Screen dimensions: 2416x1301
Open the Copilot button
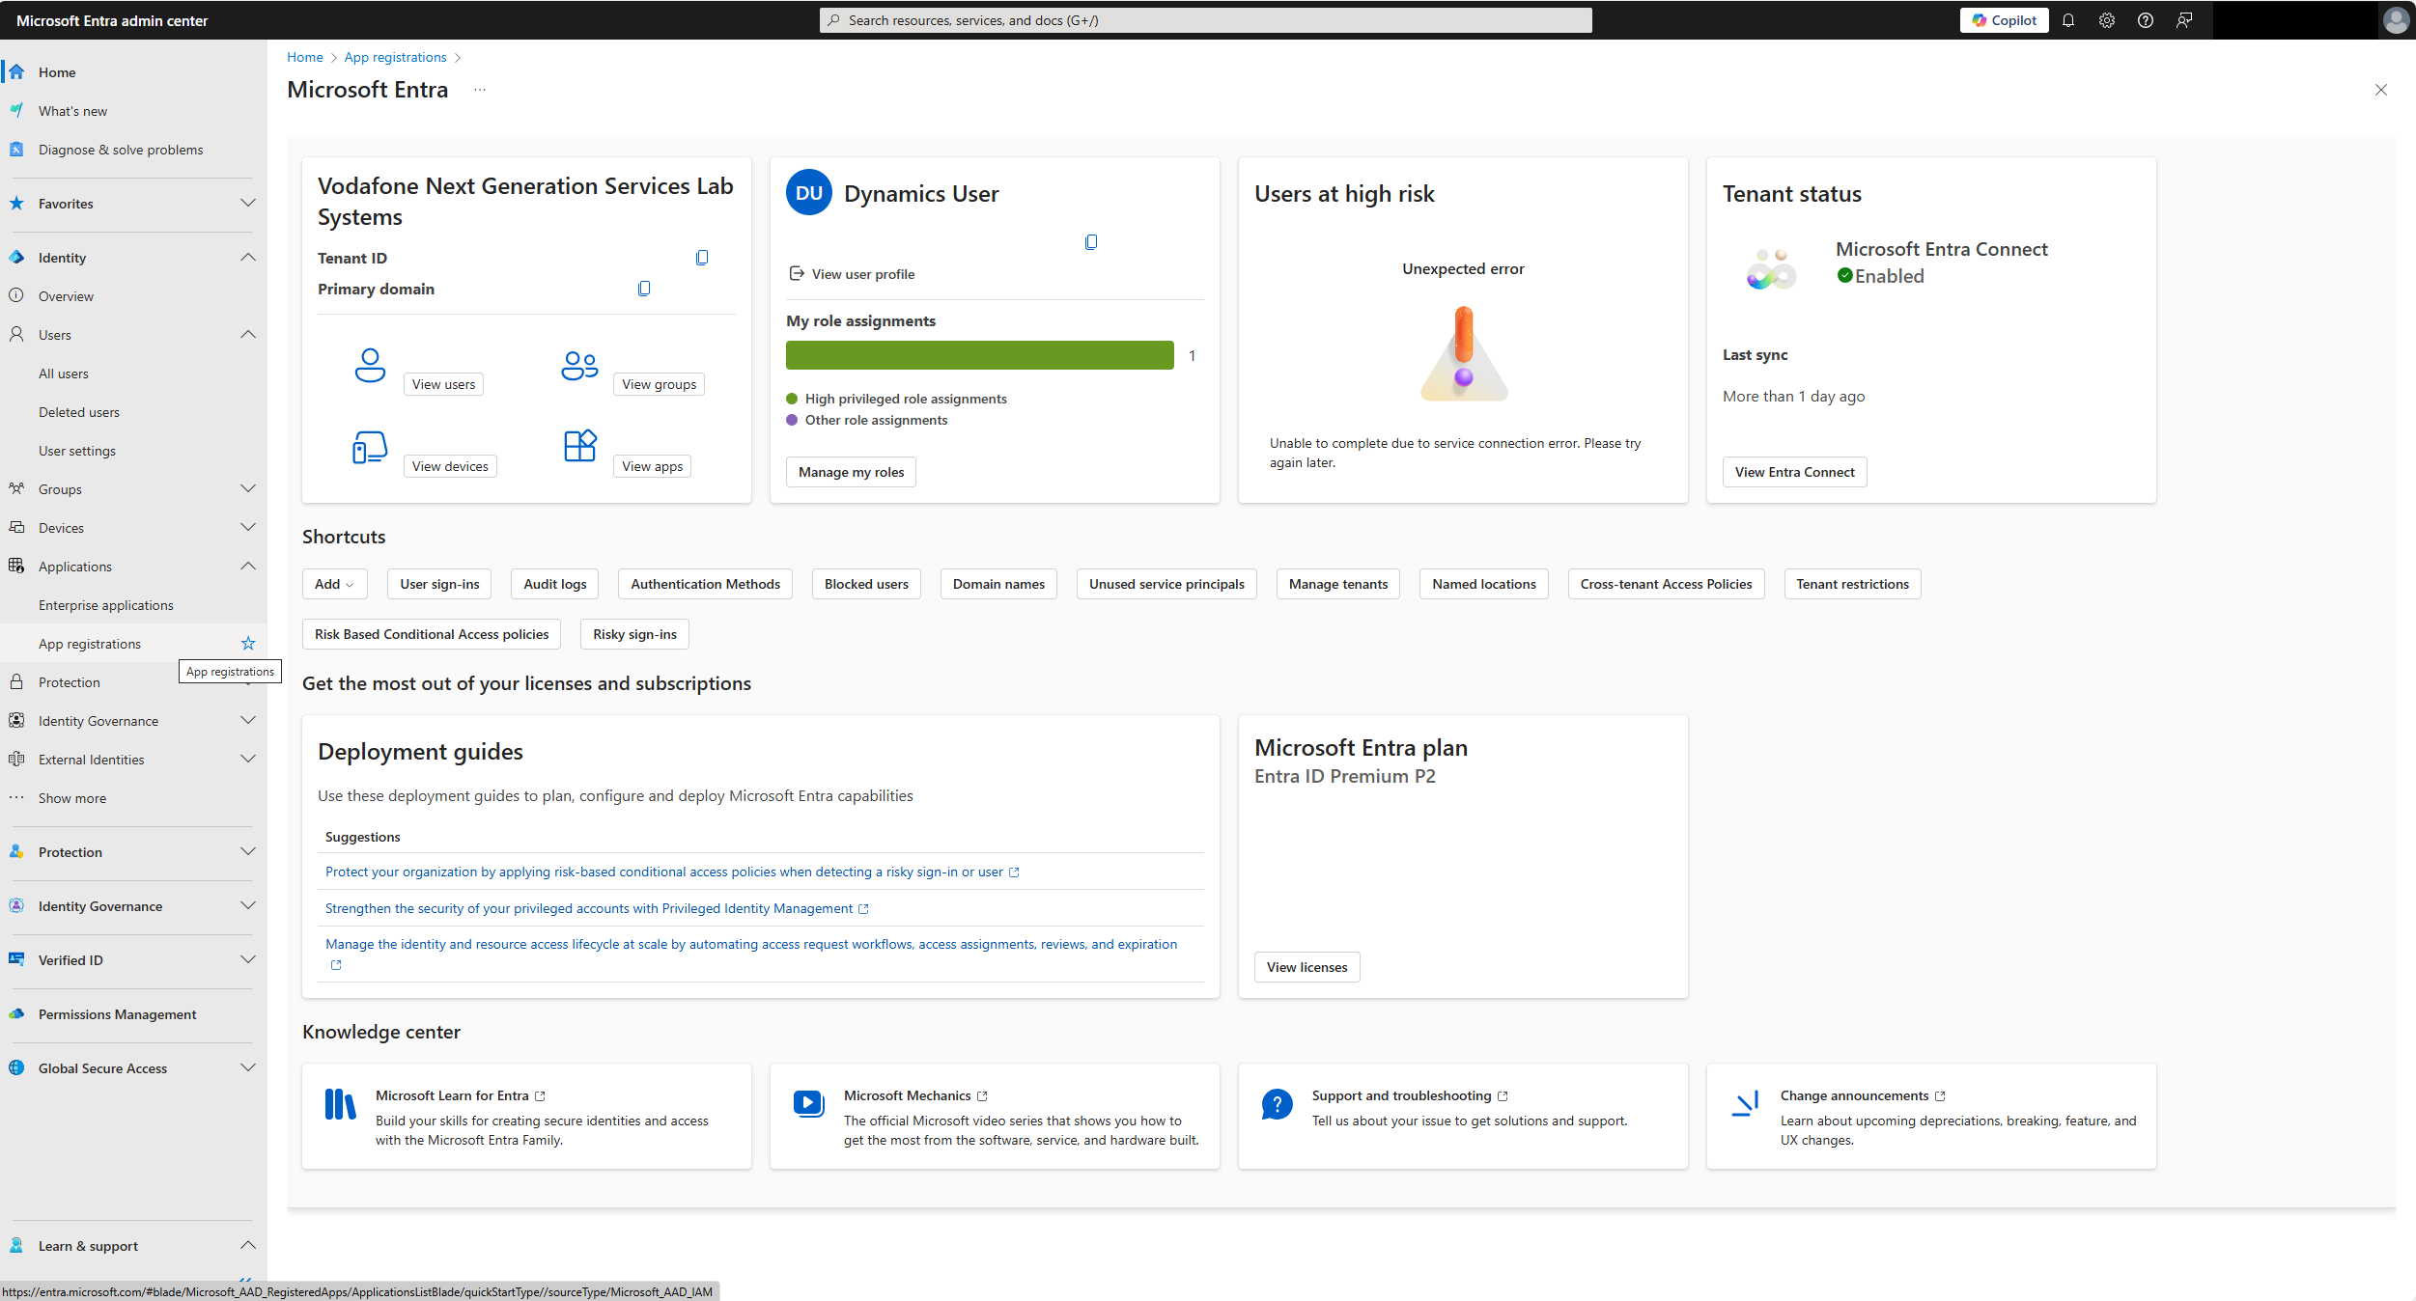pyautogui.click(x=2004, y=20)
